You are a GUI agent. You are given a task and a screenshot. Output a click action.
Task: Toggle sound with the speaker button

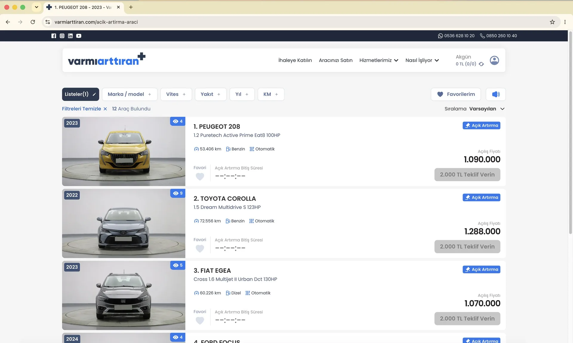(x=496, y=94)
